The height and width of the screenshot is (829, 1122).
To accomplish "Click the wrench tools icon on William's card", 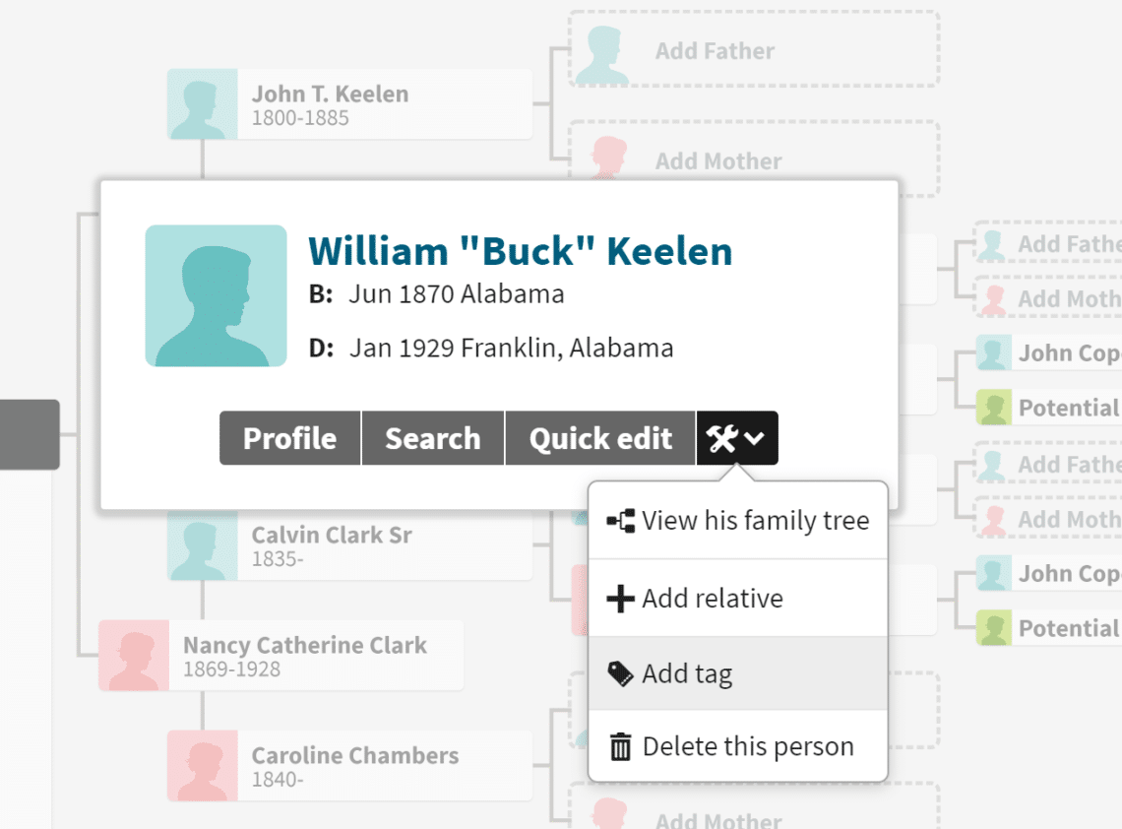I will pos(723,438).
